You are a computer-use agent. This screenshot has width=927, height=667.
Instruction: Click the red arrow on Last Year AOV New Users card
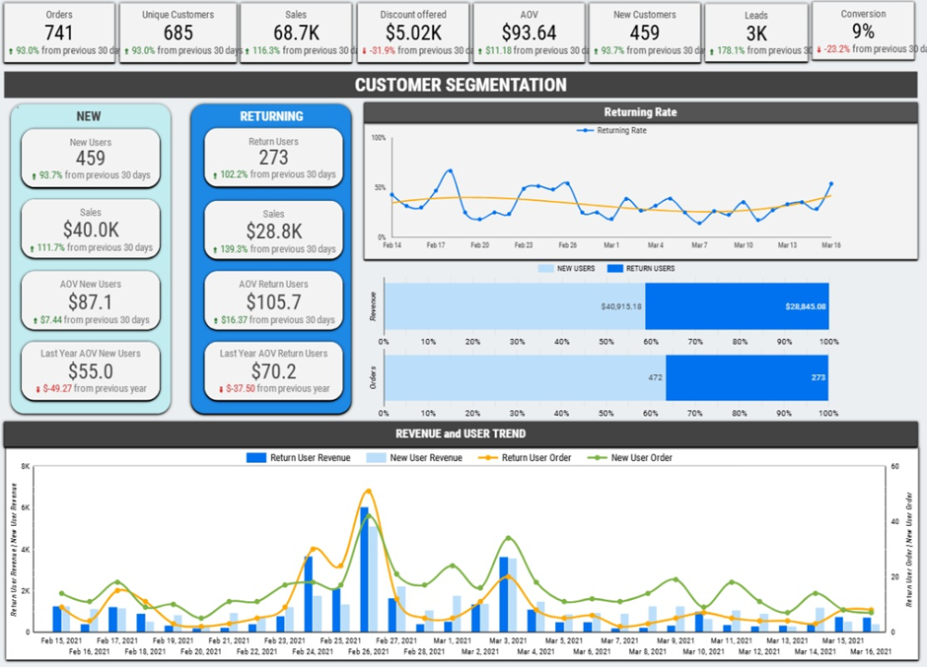[x=37, y=387]
